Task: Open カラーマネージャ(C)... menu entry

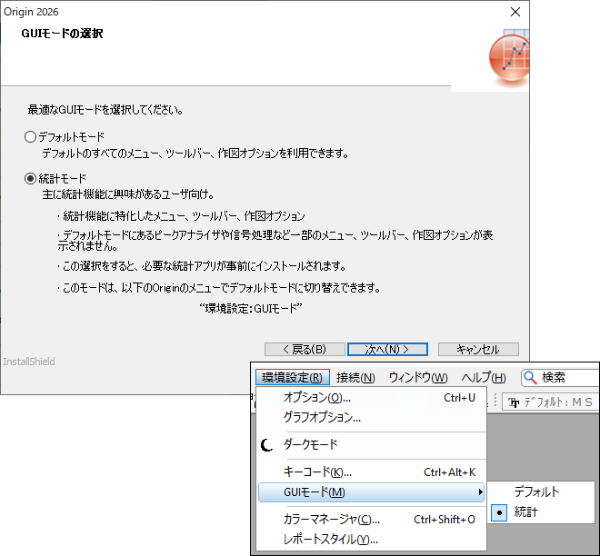Action: tap(331, 520)
